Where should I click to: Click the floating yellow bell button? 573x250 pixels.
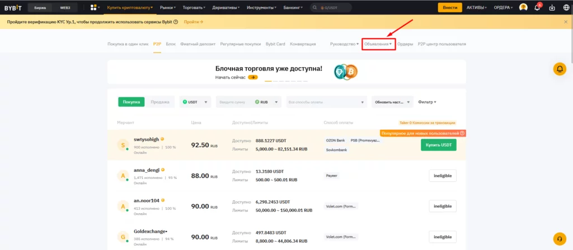(x=560, y=69)
